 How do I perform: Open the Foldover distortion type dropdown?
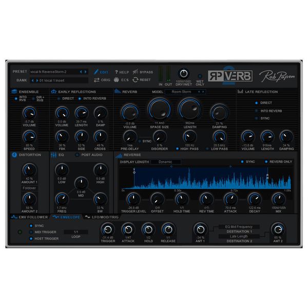29,188
